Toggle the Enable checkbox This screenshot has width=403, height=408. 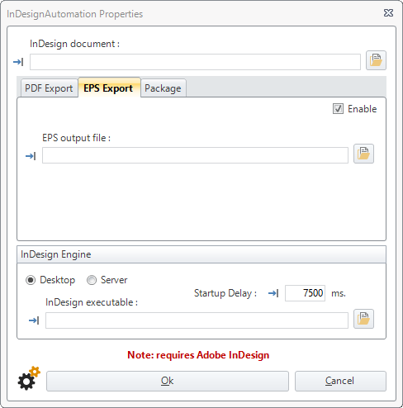[338, 109]
